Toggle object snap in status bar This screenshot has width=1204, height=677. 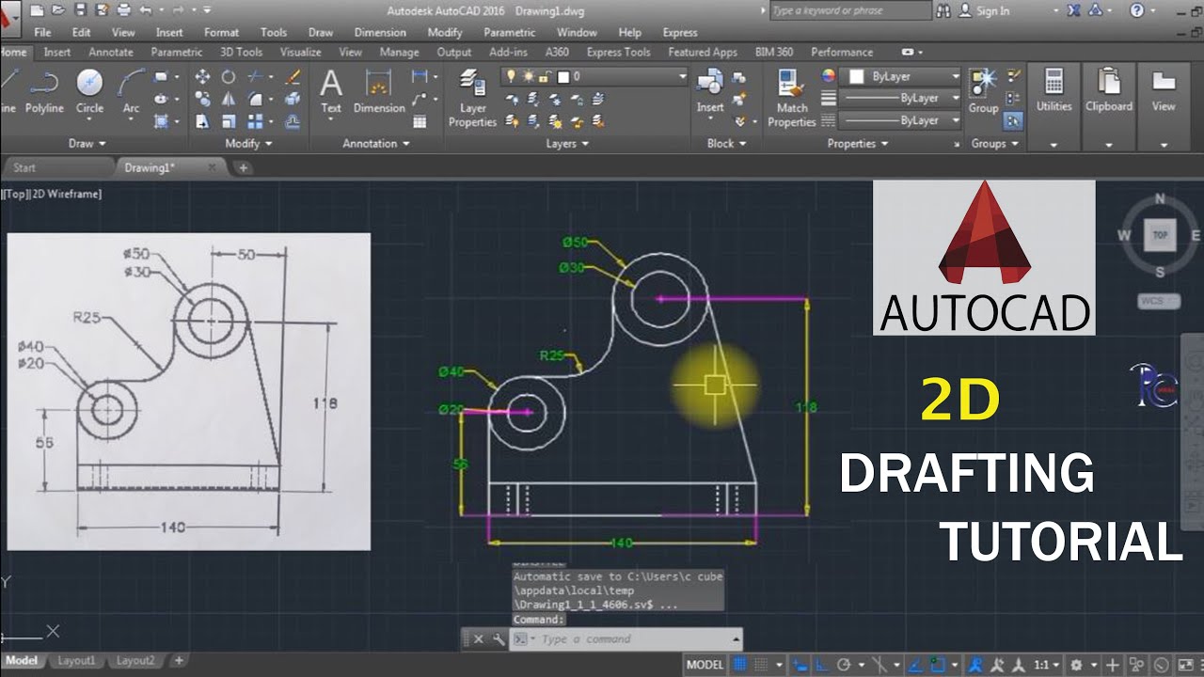pos(936,664)
